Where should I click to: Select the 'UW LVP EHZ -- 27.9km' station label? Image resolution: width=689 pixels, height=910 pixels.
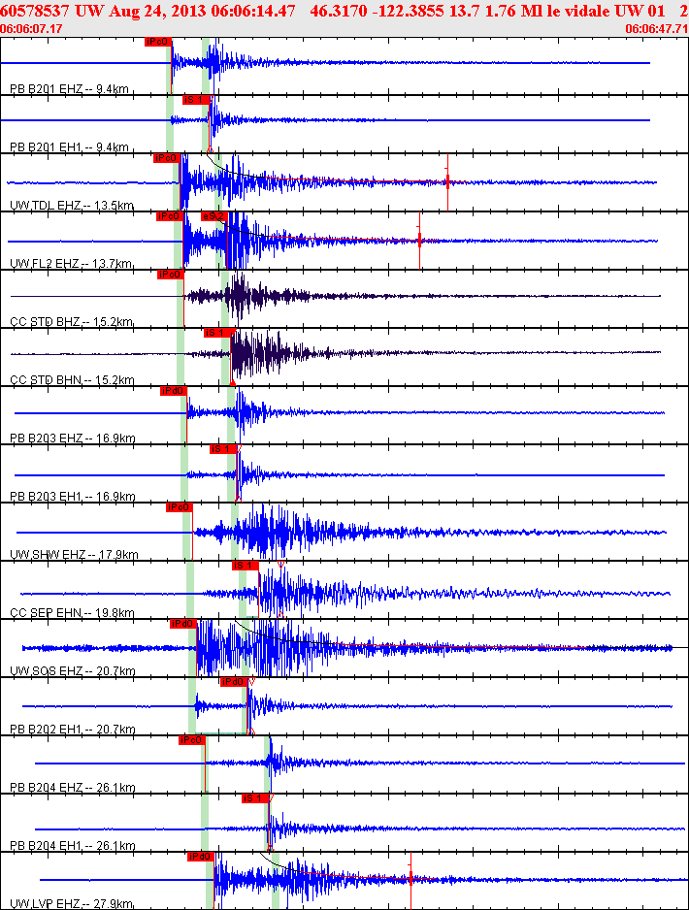[x=72, y=903]
